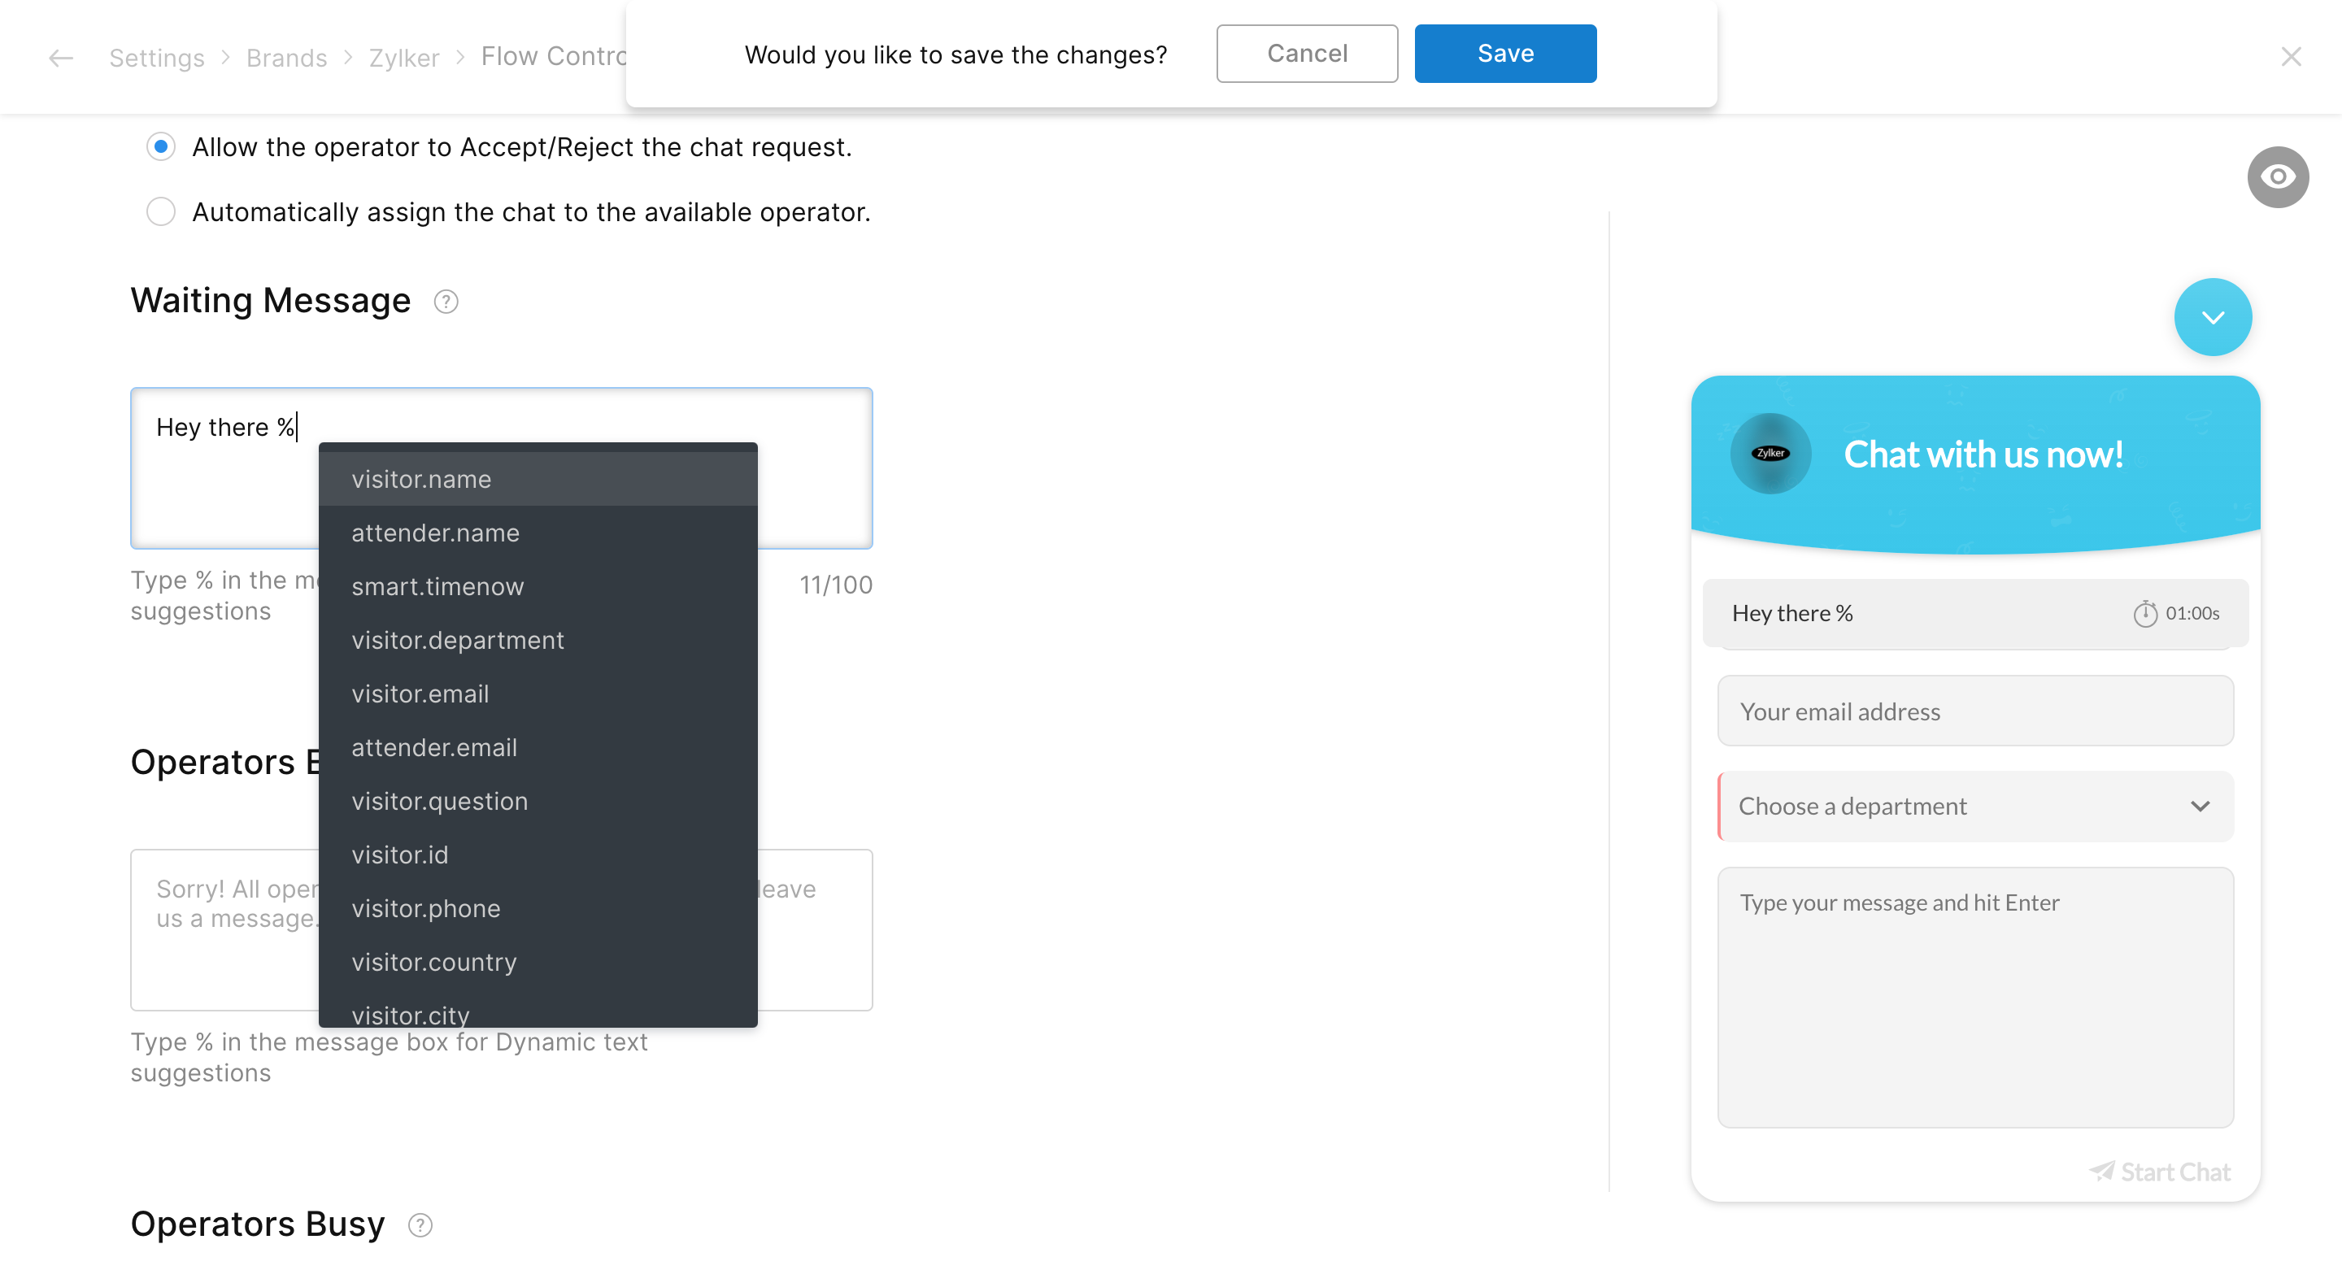Click the timer icon in the preview

pyautogui.click(x=2144, y=614)
